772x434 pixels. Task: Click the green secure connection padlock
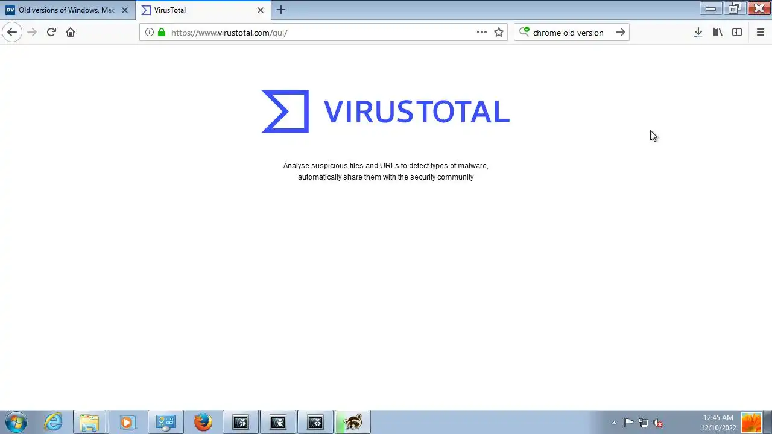(x=161, y=32)
